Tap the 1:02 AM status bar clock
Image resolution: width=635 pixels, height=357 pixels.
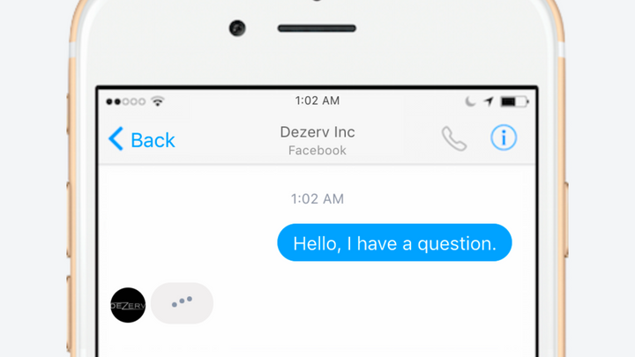click(317, 100)
